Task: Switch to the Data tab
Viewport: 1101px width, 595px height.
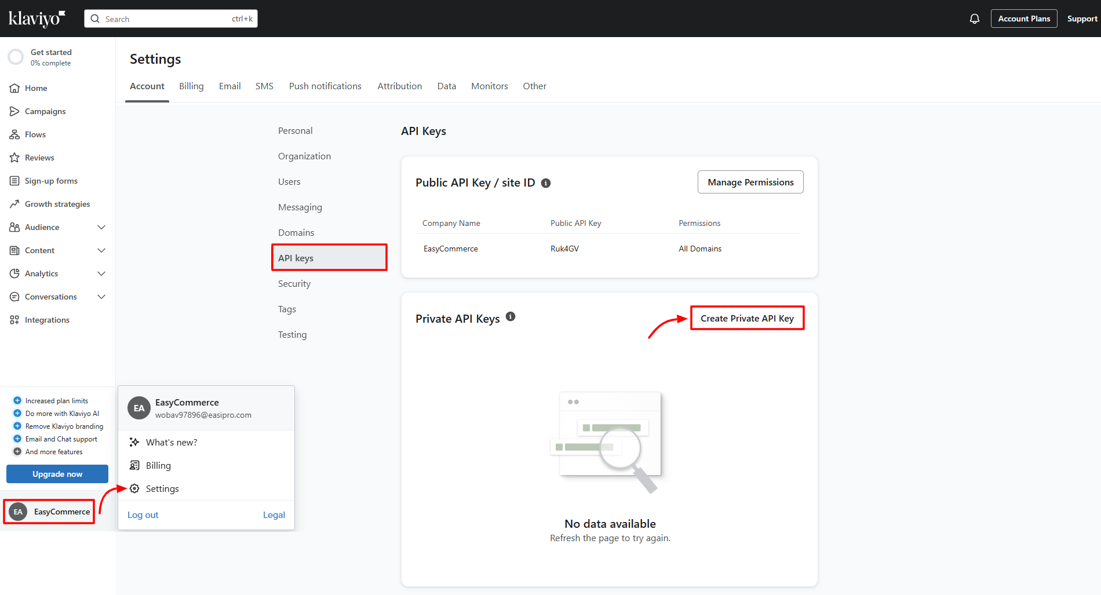Action: [x=446, y=86]
